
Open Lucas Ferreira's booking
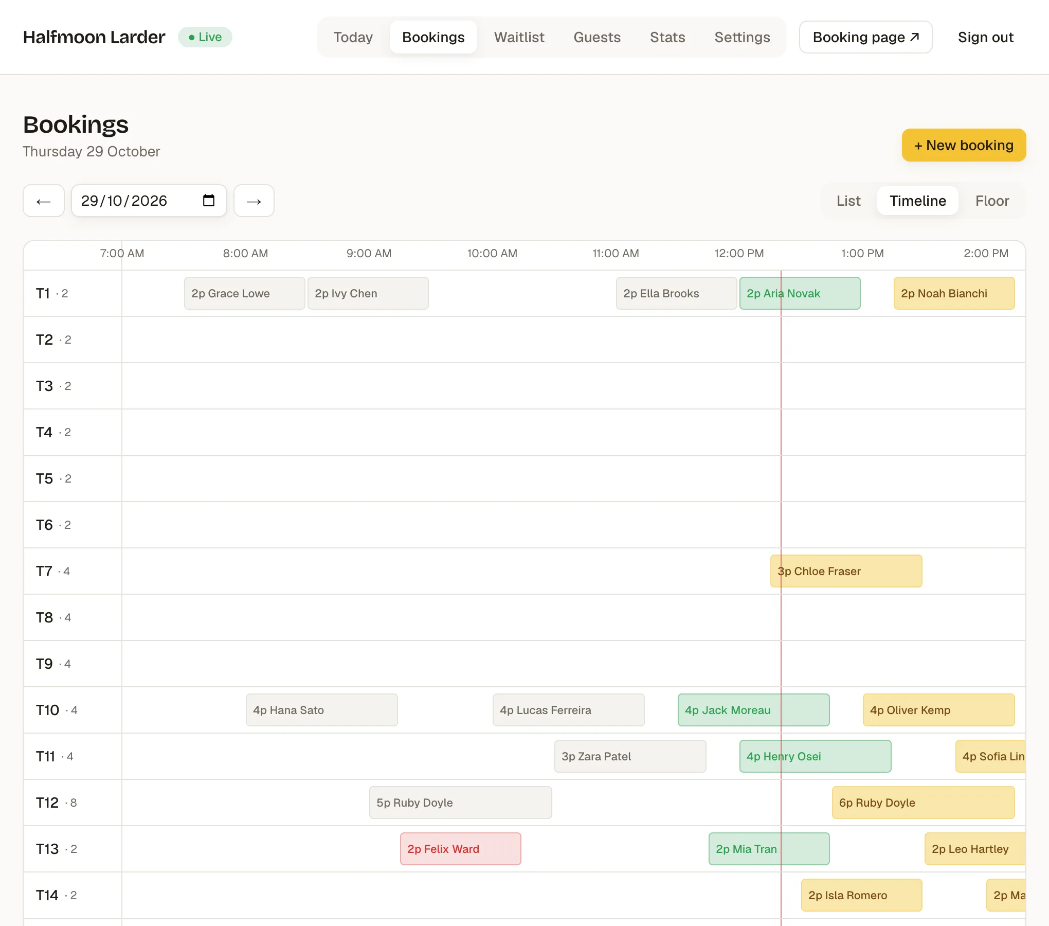[x=569, y=710]
